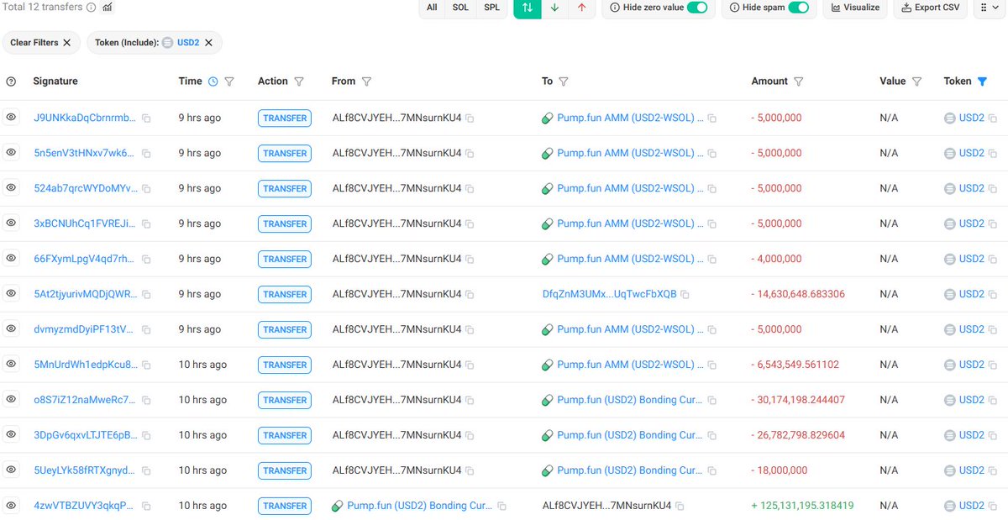Screen dimensions: 1008x520
Task: Click the Clear Filters button
Action: click(42, 43)
